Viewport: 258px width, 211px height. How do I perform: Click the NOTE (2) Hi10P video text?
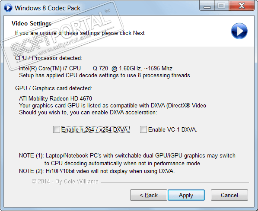(x=97, y=171)
